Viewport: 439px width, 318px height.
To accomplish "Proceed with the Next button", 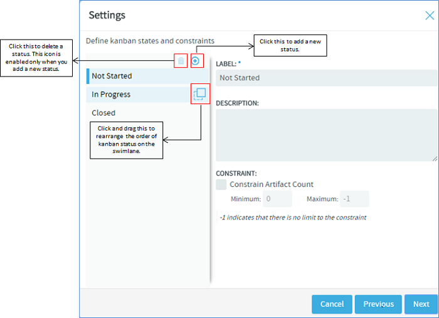I will click(x=421, y=304).
